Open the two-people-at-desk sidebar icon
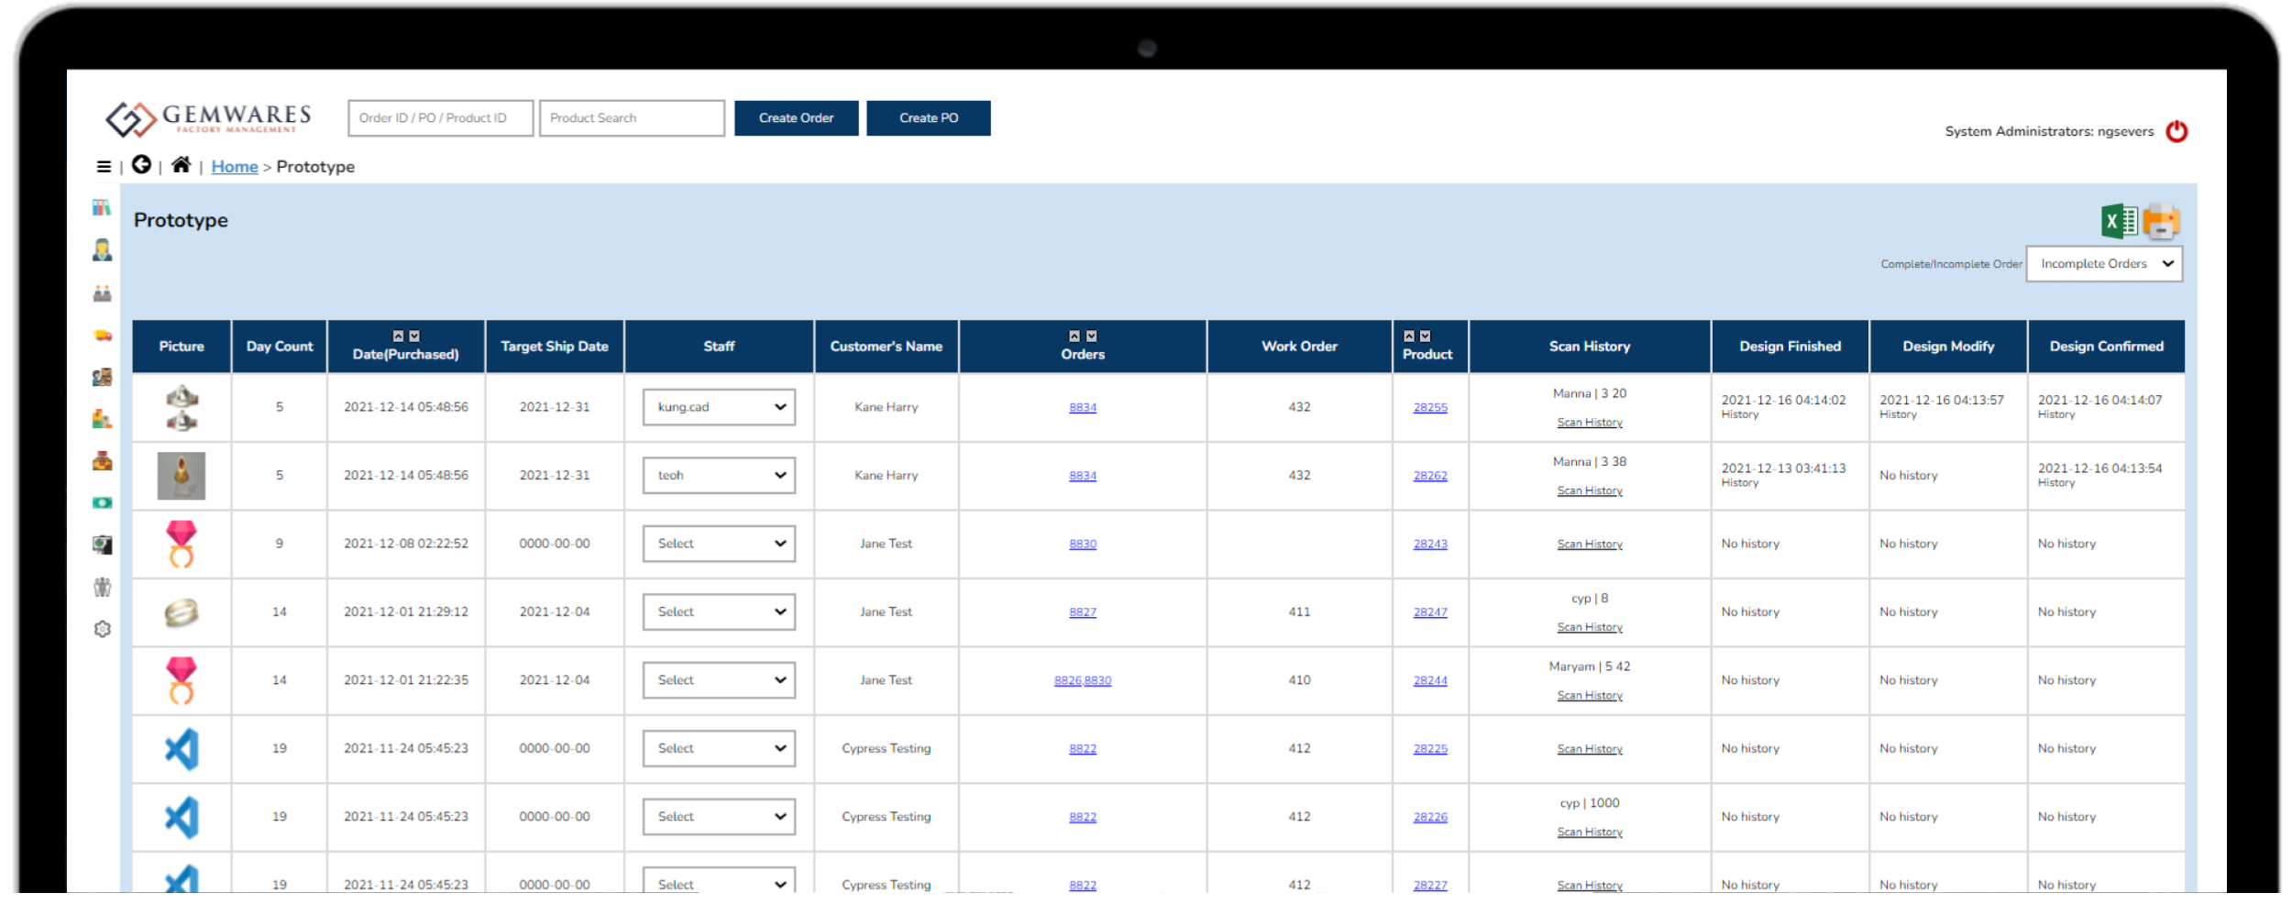Screen dimensions: 2292x904 [x=102, y=293]
